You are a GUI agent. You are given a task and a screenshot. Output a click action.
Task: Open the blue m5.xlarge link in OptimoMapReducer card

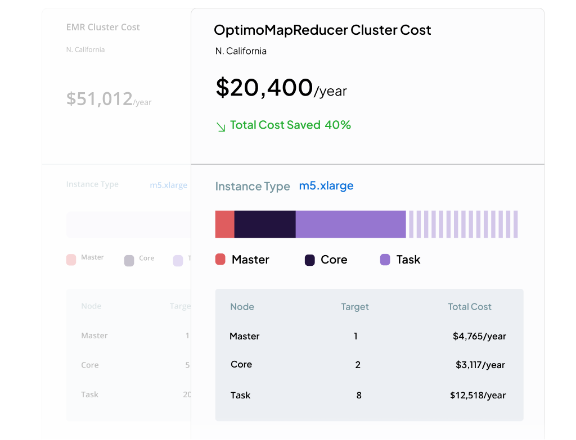[x=326, y=185]
